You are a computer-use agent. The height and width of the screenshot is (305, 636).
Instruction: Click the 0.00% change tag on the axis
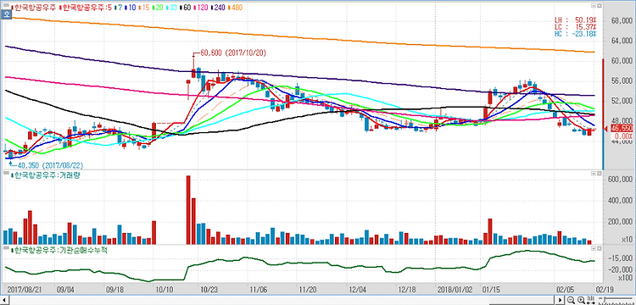tap(621, 136)
